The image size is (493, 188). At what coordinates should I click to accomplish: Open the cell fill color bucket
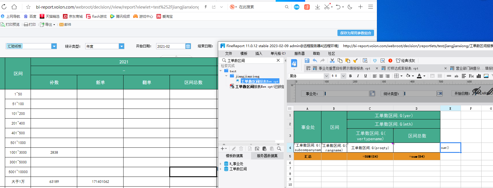[x=408, y=76]
